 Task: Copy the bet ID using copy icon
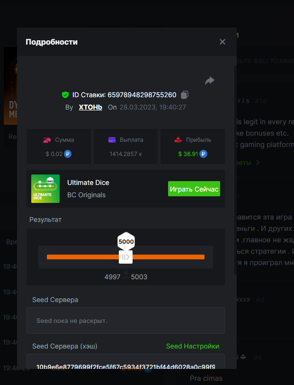tap(185, 95)
